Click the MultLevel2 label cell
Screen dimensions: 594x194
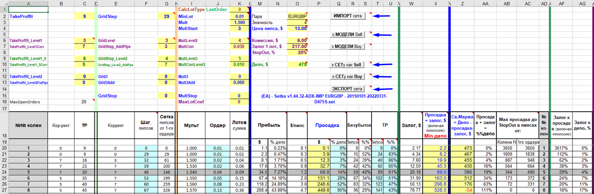point(191,40)
